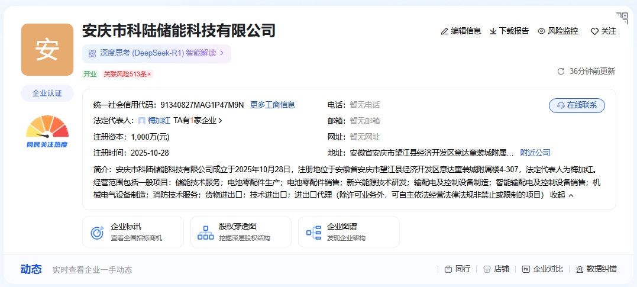Click the download report icon
The image size is (637, 287).
point(493,31)
